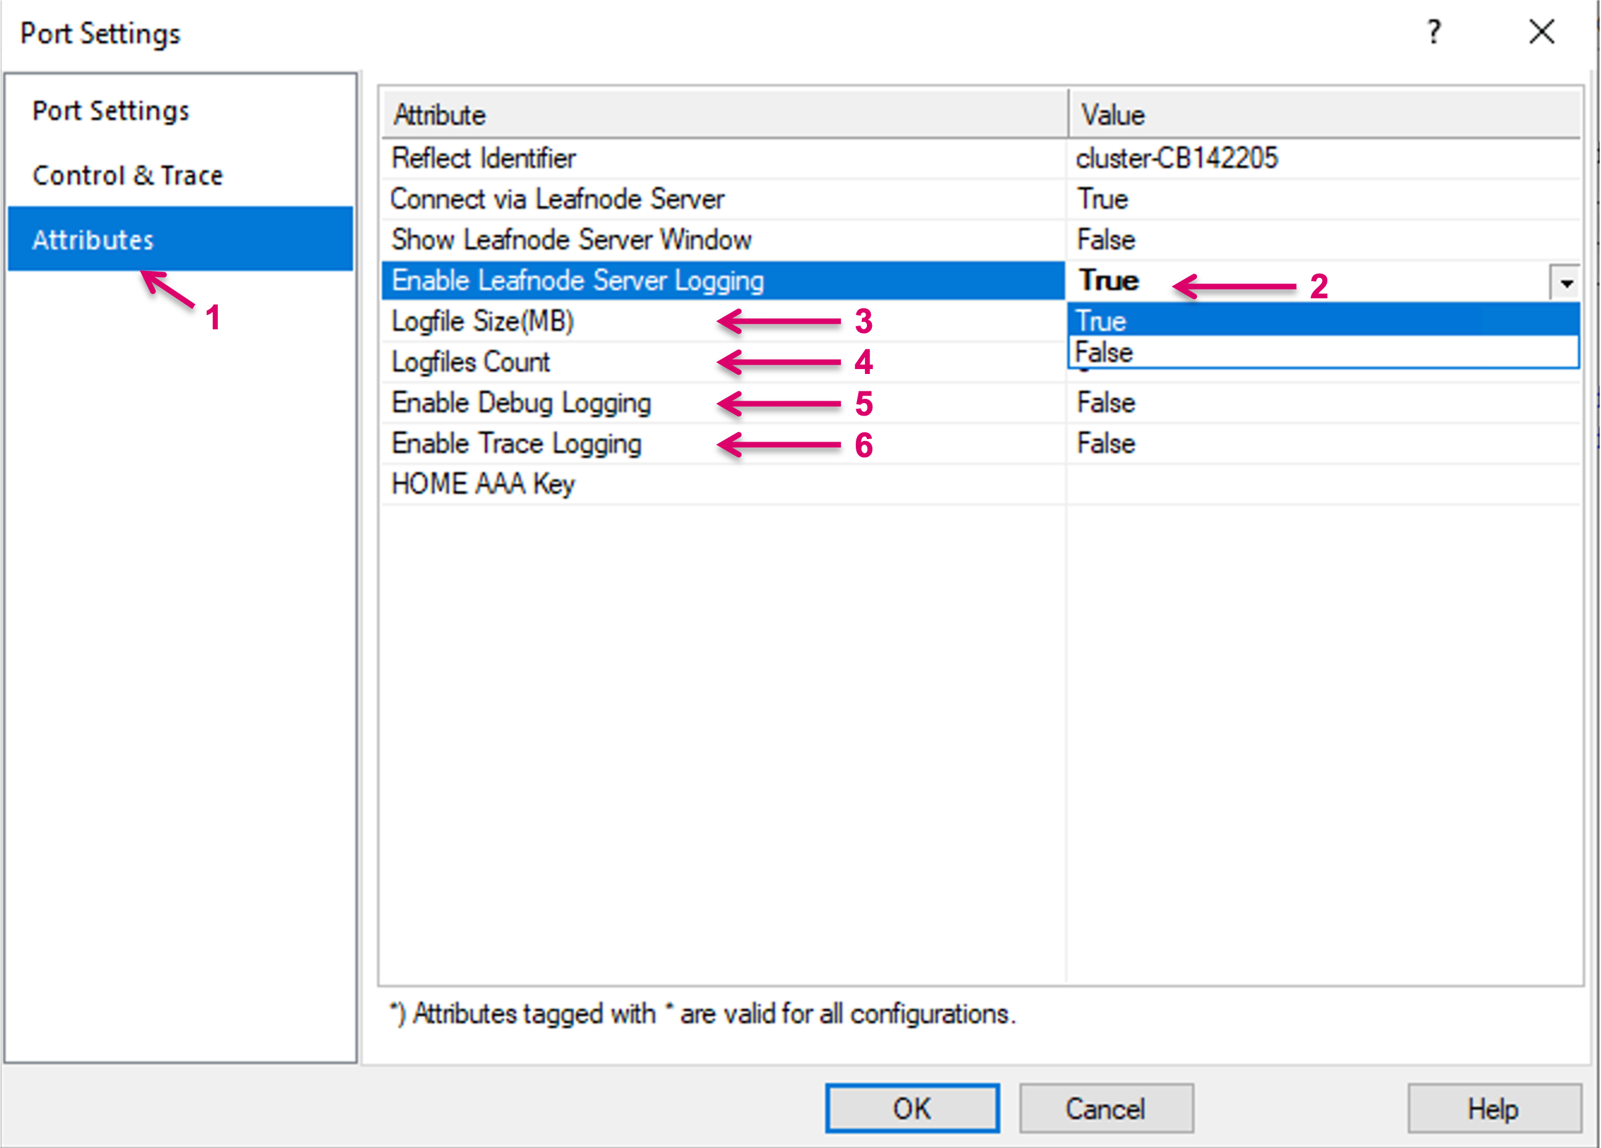1601x1148 pixels.
Task: Select the Connect via Leafnode Server attribute
Action: 558,199
